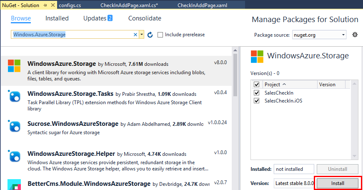
Task: Open the Version selection dropdown
Action: pyautogui.click(x=294, y=183)
